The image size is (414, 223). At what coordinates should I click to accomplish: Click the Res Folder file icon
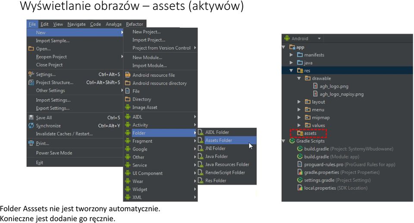(201, 180)
